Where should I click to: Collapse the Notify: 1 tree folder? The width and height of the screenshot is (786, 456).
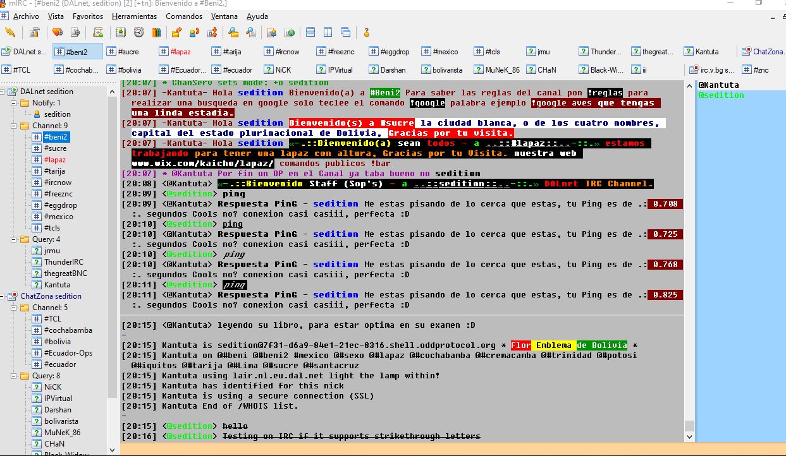pos(15,103)
